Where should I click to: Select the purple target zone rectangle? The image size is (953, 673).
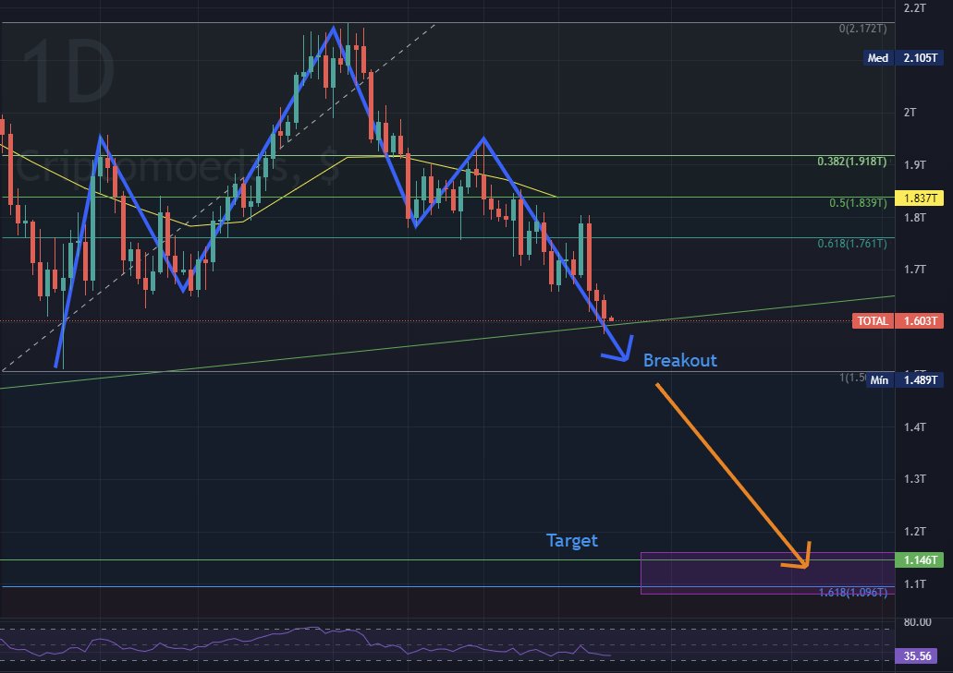tap(767, 573)
